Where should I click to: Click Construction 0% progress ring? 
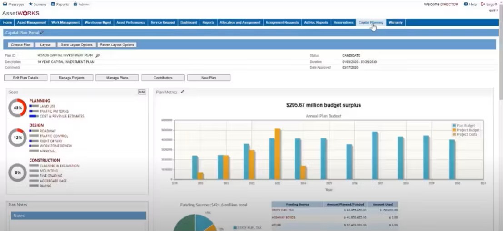click(x=17, y=172)
